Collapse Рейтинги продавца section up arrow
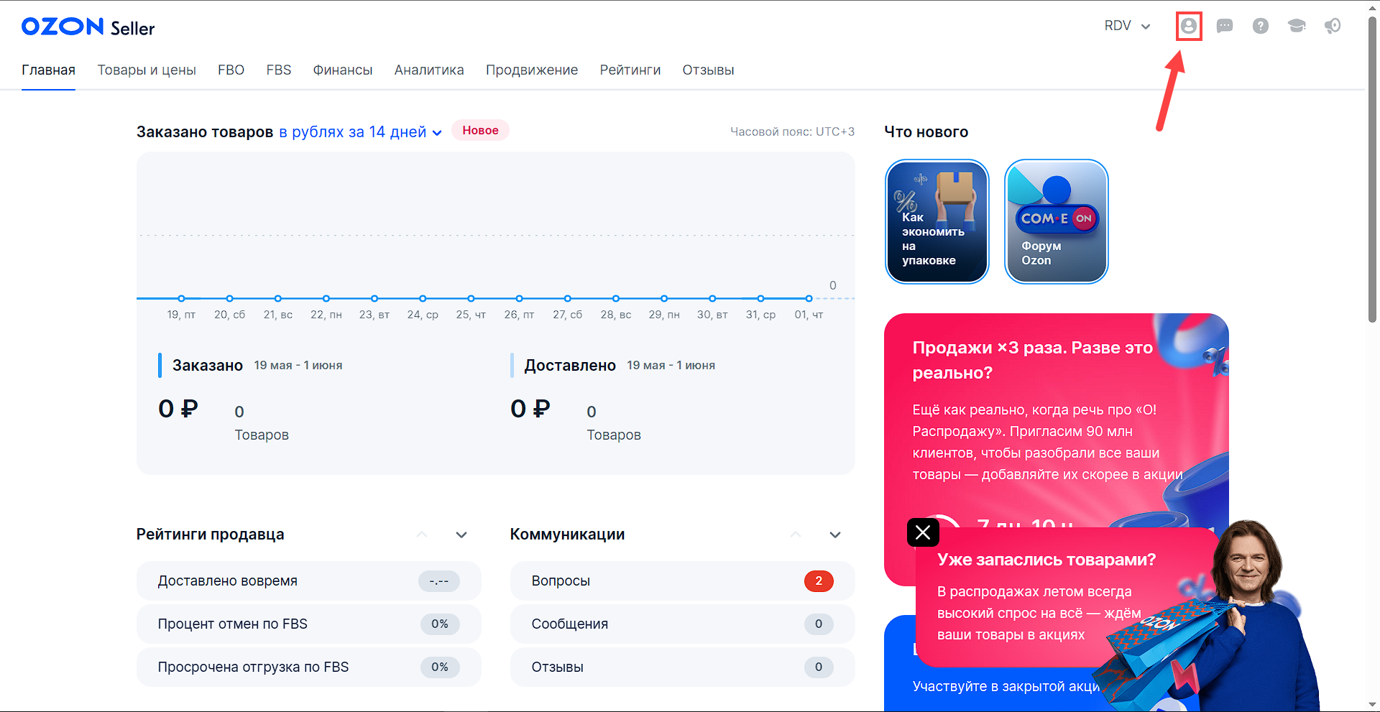Image resolution: width=1380 pixels, height=712 pixels. [422, 535]
